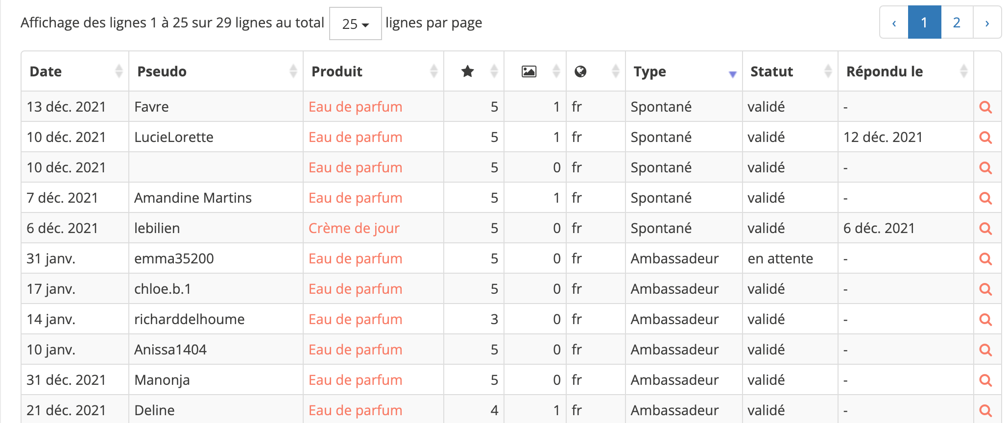
Task: Inspect emma35200's pending review
Action: coord(985,259)
